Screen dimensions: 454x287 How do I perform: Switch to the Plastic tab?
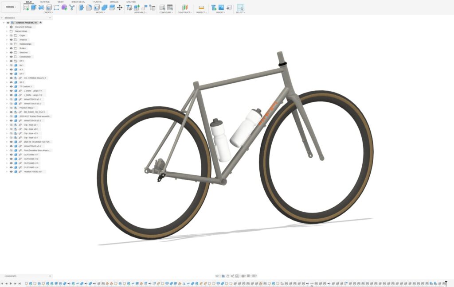click(x=98, y=2)
